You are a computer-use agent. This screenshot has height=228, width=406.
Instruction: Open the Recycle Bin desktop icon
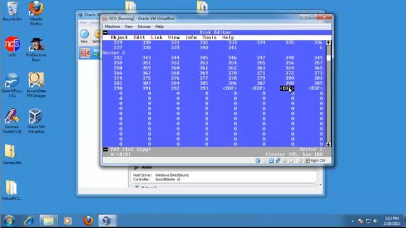pyautogui.click(x=12, y=11)
